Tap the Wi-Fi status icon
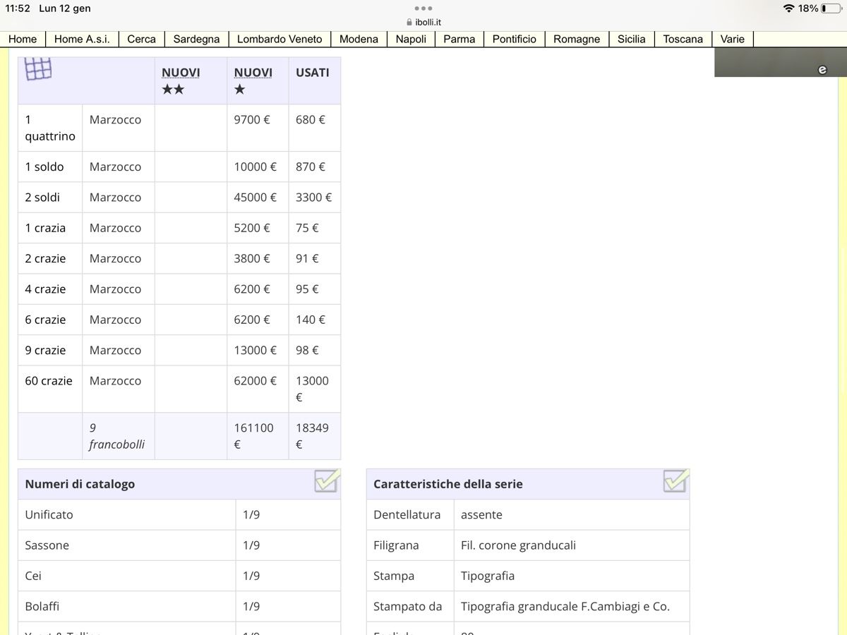This screenshot has width=847, height=635. tap(788, 8)
